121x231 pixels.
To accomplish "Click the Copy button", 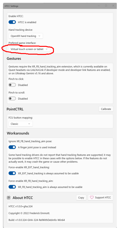I will 81,198.
